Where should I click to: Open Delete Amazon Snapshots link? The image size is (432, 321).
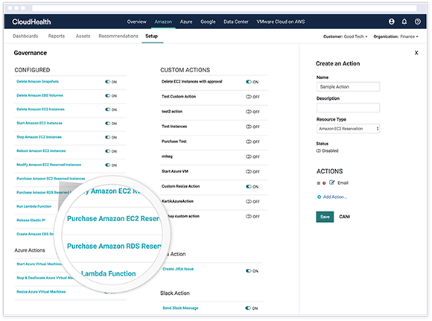(37, 82)
